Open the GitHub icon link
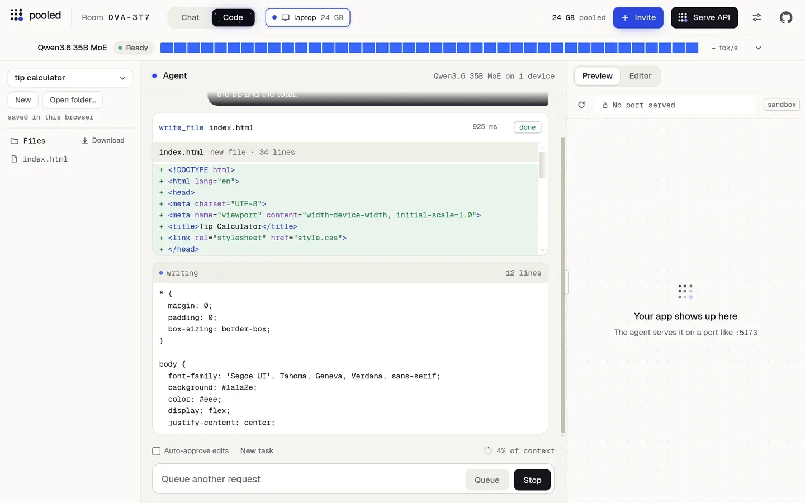 786,17
